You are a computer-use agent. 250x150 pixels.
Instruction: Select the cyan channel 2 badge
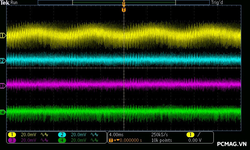62,134
